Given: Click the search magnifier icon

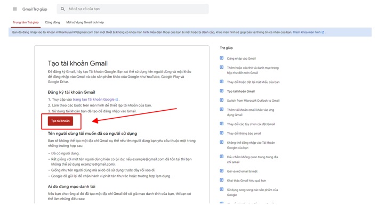Looking at the screenshot, I should [63, 9].
